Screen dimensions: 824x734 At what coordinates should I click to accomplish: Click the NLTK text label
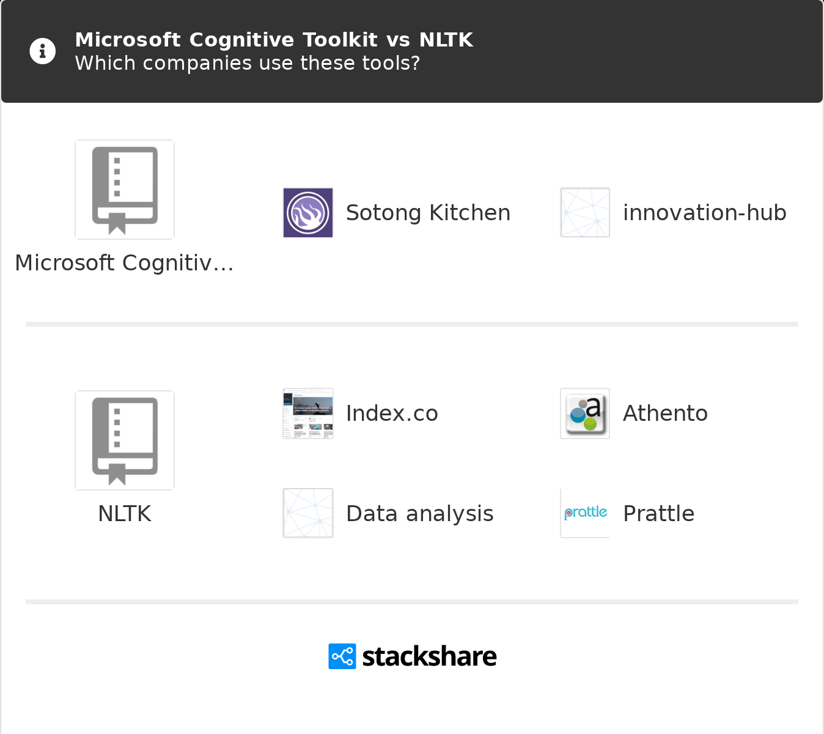pyautogui.click(x=125, y=514)
